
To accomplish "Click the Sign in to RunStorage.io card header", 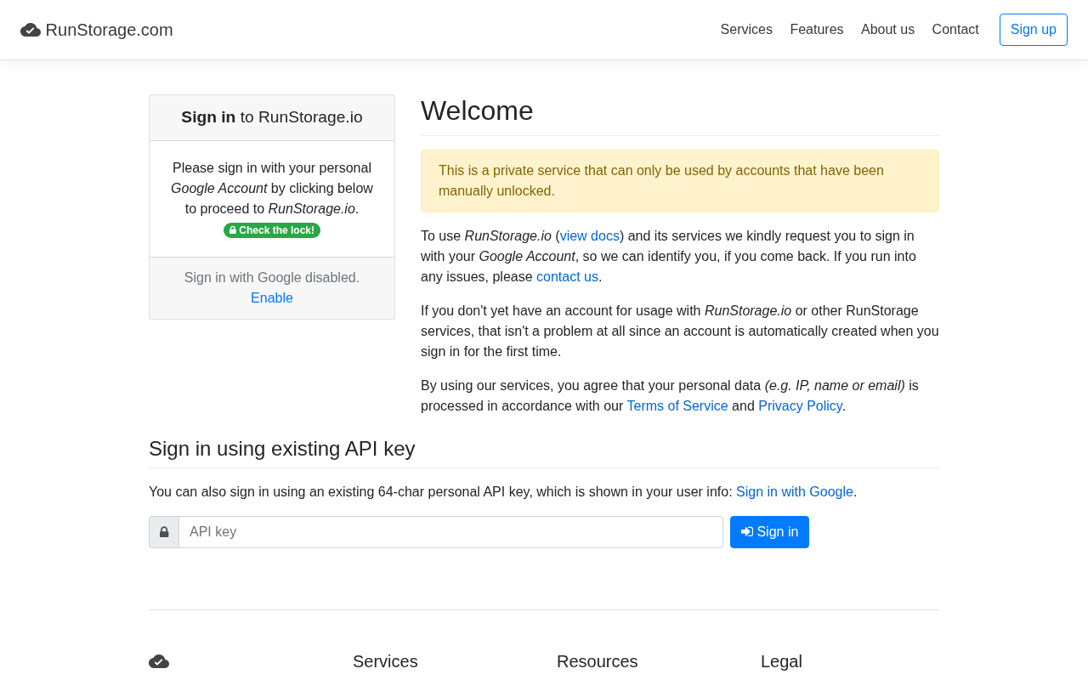I will coord(272,117).
